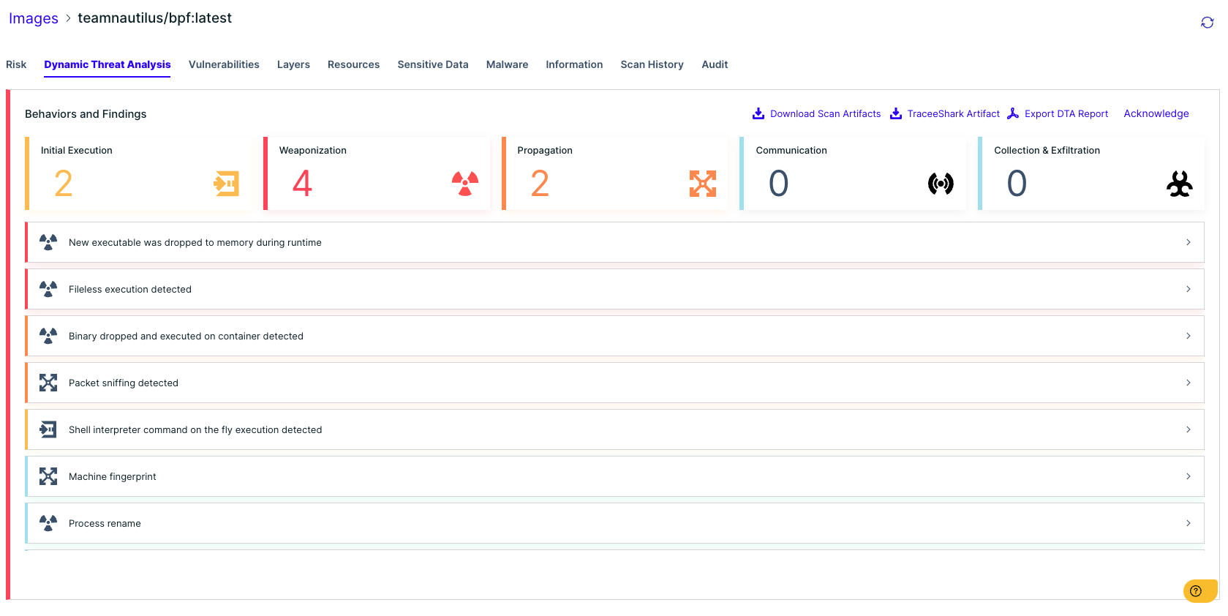Screen dimensions: 1228x616
Task: Click Download Scan Artifacts link
Action: coord(826,113)
